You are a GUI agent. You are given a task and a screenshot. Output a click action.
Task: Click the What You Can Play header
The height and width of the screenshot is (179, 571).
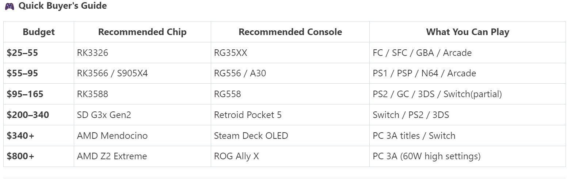467,32
